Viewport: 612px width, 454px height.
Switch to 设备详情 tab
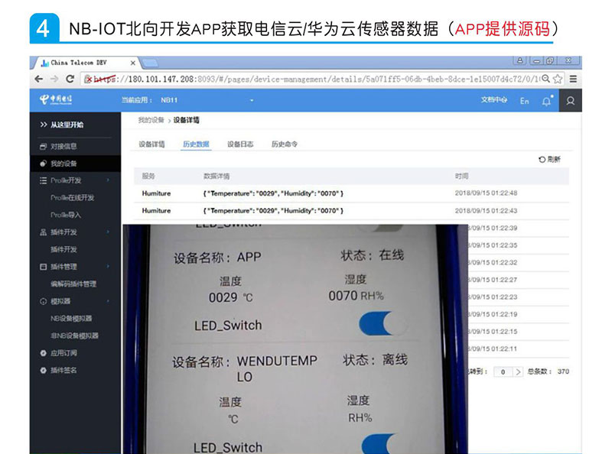[151, 144]
